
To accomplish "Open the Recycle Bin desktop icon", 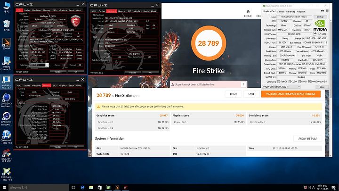I will [x=7, y=25].
